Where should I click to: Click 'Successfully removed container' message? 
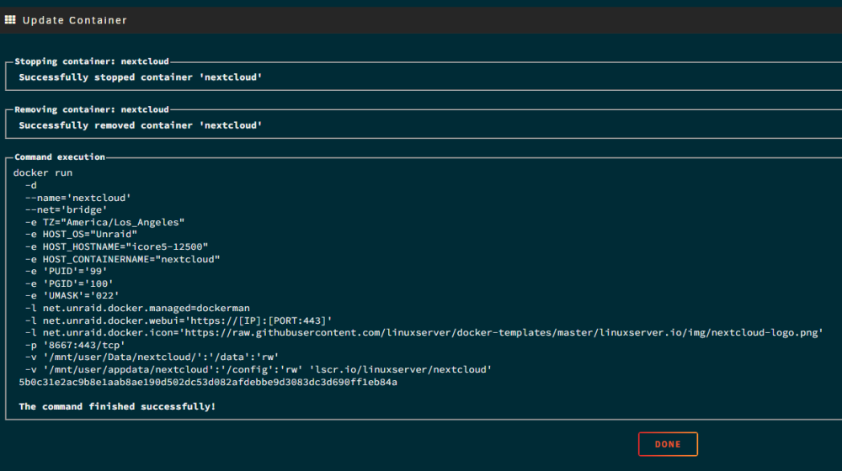(140, 125)
